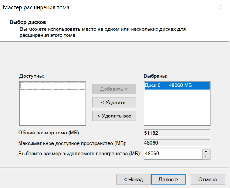Click the maximum available space field

click(177, 143)
